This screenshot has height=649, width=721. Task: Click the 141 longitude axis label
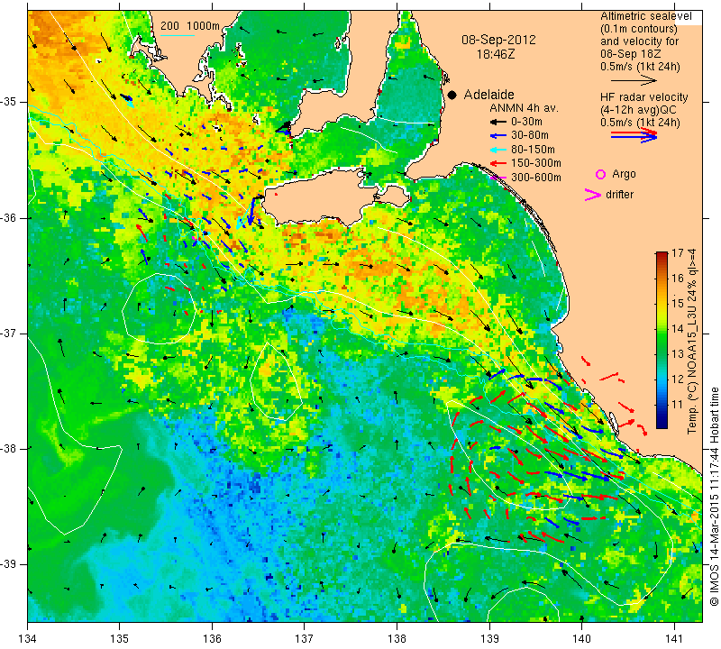[x=674, y=638]
